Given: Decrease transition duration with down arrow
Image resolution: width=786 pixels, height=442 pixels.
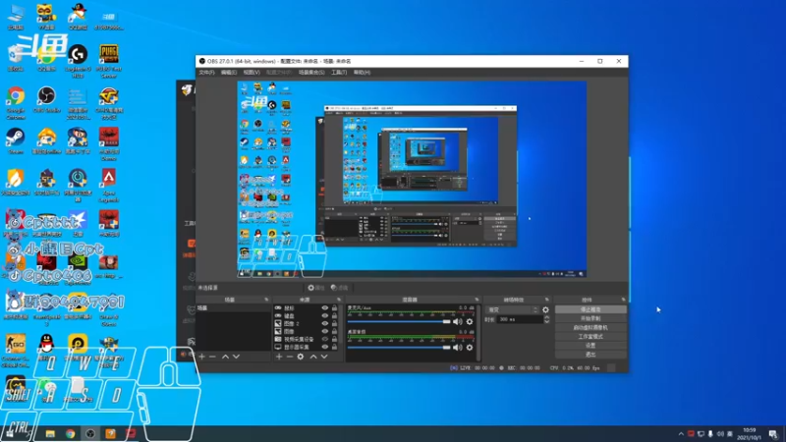Looking at the screenshot, I should point(546,321).
